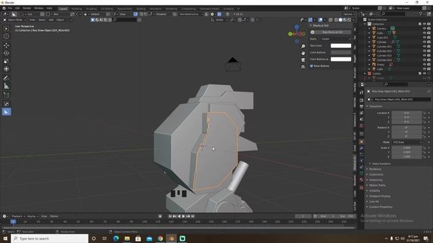The width and height of the screenshot is (433, 243).
Task: Open the Edit menu
Action: (x=18, y=8)
